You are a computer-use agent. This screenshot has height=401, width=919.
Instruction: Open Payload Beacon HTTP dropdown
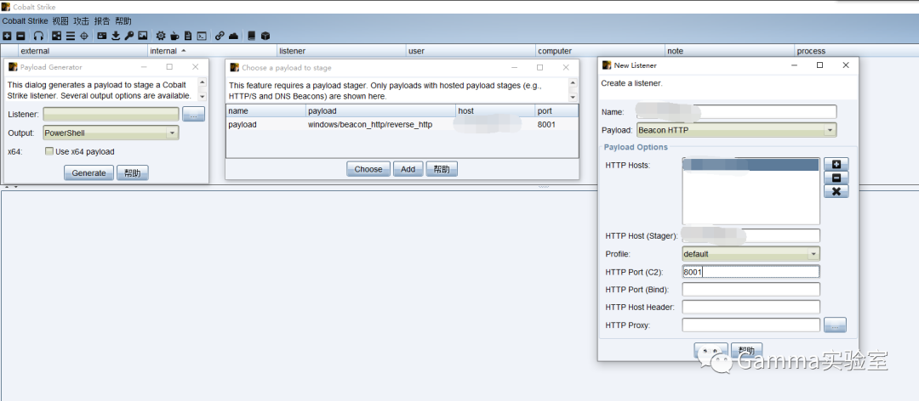(737, 130)
